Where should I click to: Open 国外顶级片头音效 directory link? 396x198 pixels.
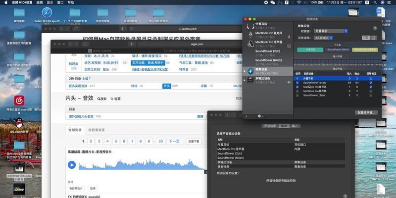point(81,116)
